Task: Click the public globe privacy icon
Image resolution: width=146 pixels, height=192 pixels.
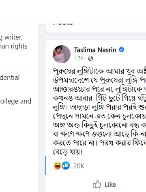Action: tap(90, 59)
